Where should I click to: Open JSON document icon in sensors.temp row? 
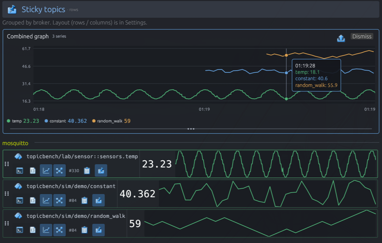click(x=33, y=171)
